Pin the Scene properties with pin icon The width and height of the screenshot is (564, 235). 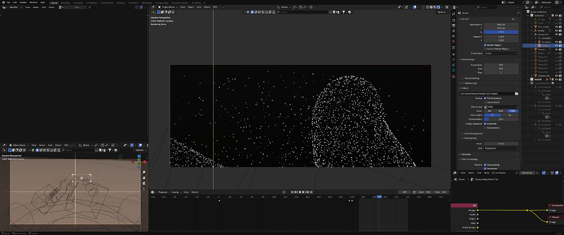tap(518, 13)
